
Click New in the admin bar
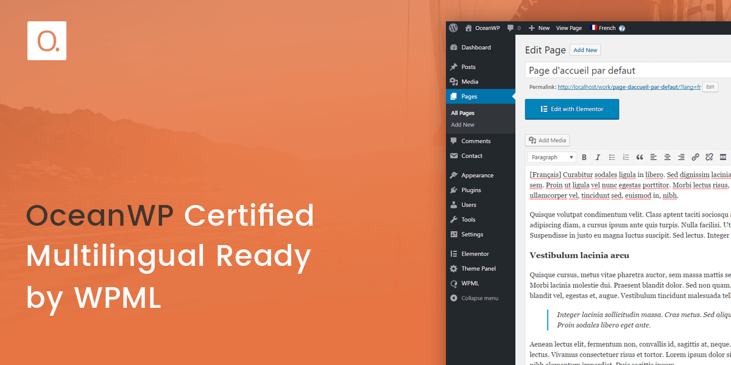pos(539,28)
